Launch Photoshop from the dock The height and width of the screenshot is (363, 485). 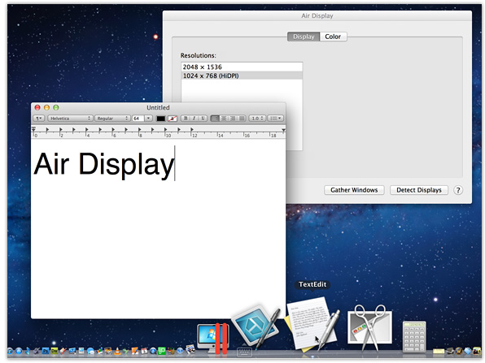click(46, 352)
